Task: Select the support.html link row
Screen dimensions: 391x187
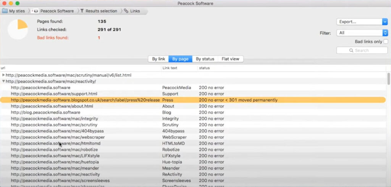Action: click(x=193, y=94)
